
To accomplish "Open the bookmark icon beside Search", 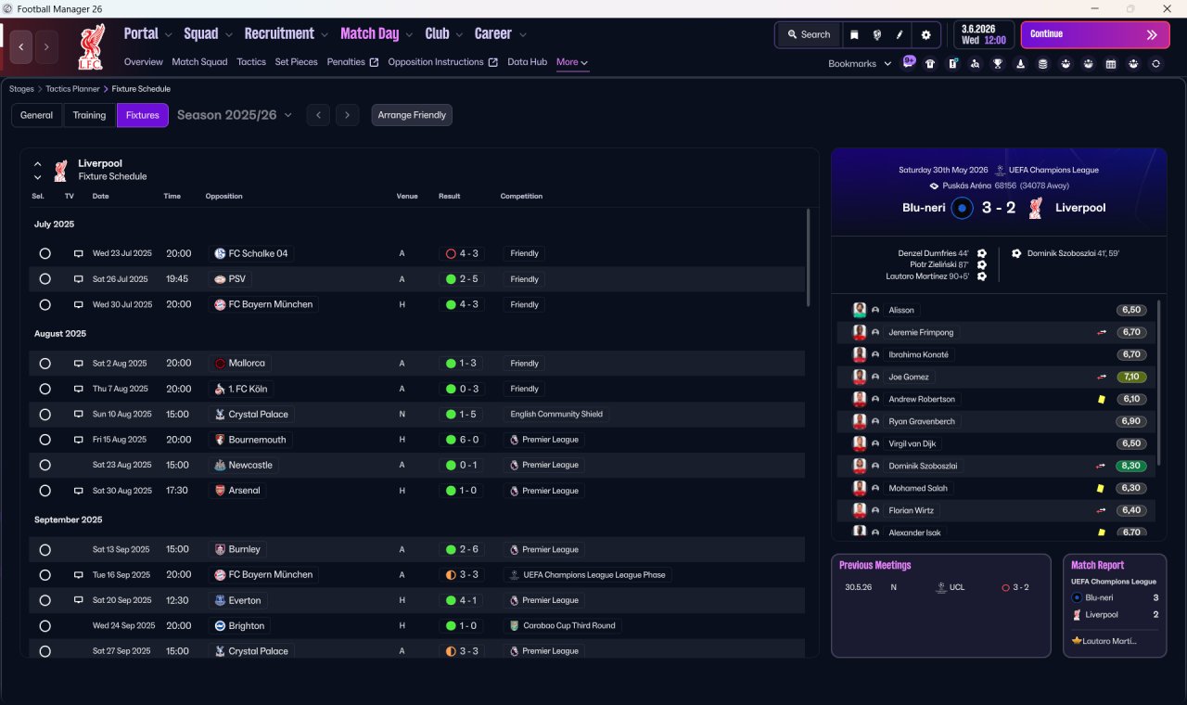I will pyautogui.click(x=854, y=34).
